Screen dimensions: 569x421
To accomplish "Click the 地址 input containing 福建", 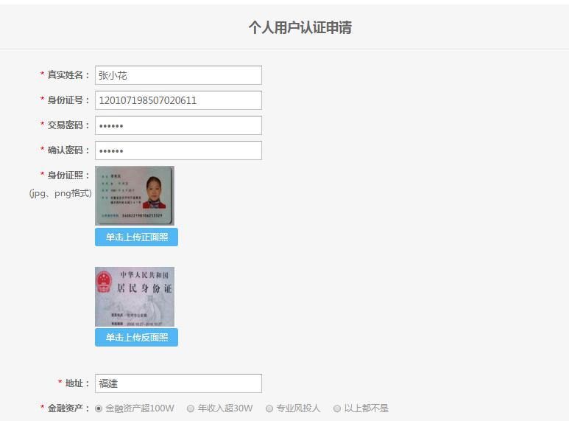I will [x=178, y=383].
